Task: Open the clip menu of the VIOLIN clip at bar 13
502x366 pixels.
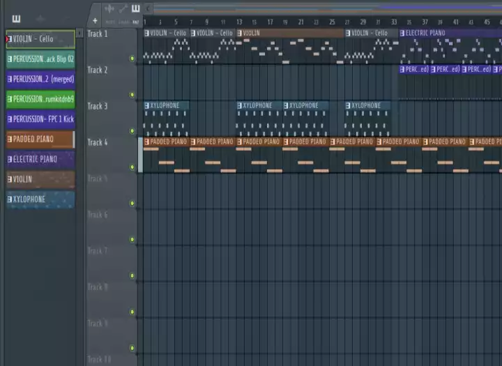Action: 239,33
